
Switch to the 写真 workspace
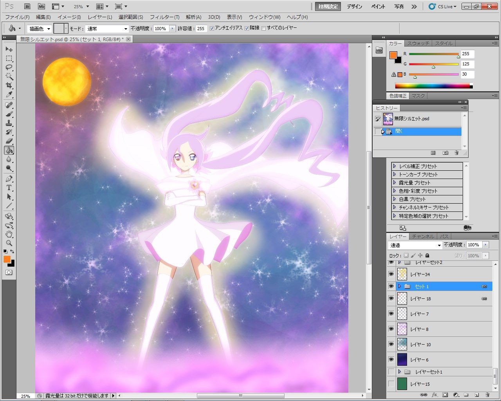pos(399,7)
